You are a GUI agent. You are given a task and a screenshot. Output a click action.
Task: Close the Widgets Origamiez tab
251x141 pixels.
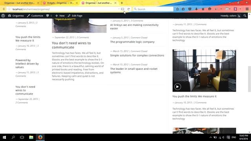click(x=77, y=3)
